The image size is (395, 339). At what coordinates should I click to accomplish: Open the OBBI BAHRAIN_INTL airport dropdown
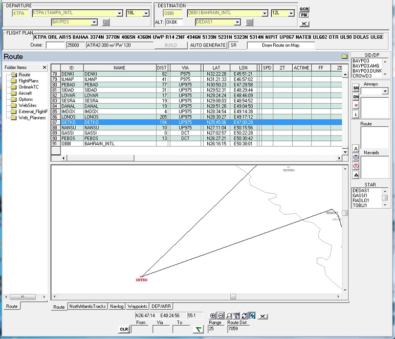click(x=265, y=13)
